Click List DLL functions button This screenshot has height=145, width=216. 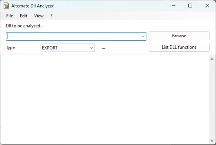[x=179, y=47]
